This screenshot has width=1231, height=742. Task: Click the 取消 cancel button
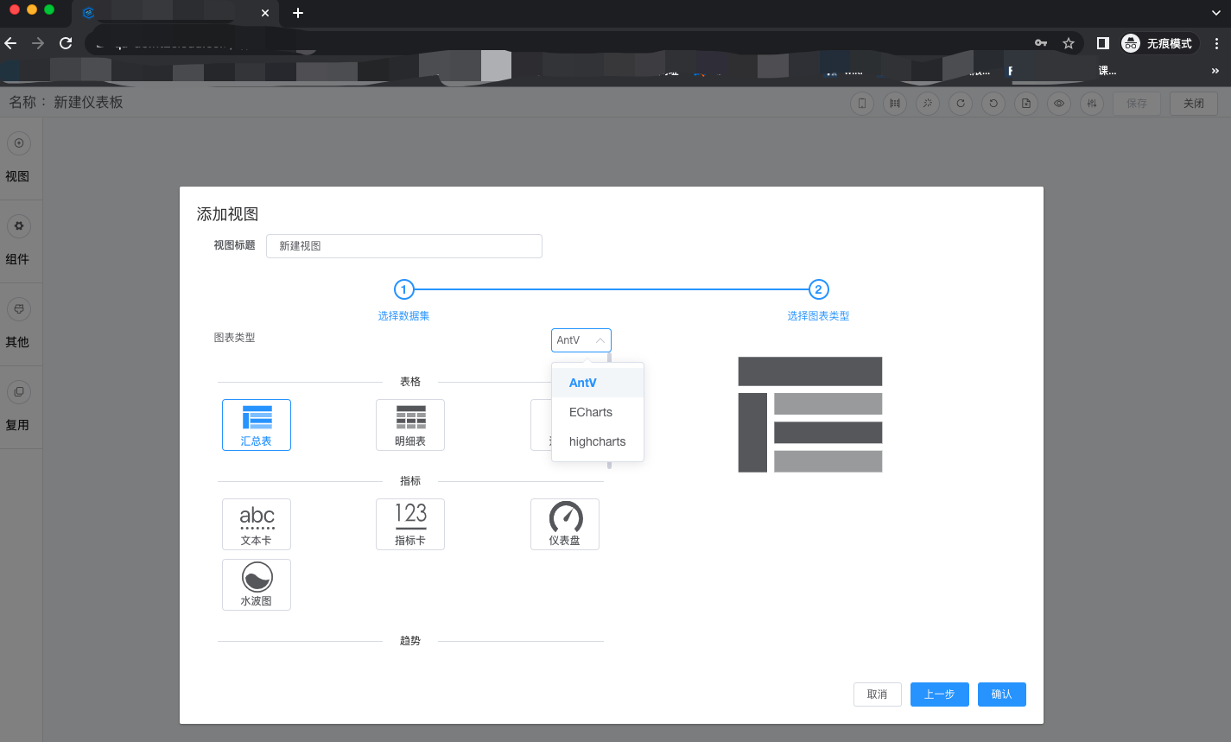878,694
